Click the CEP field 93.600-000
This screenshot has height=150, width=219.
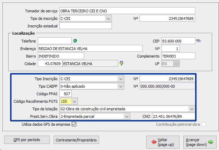(178, 41)
